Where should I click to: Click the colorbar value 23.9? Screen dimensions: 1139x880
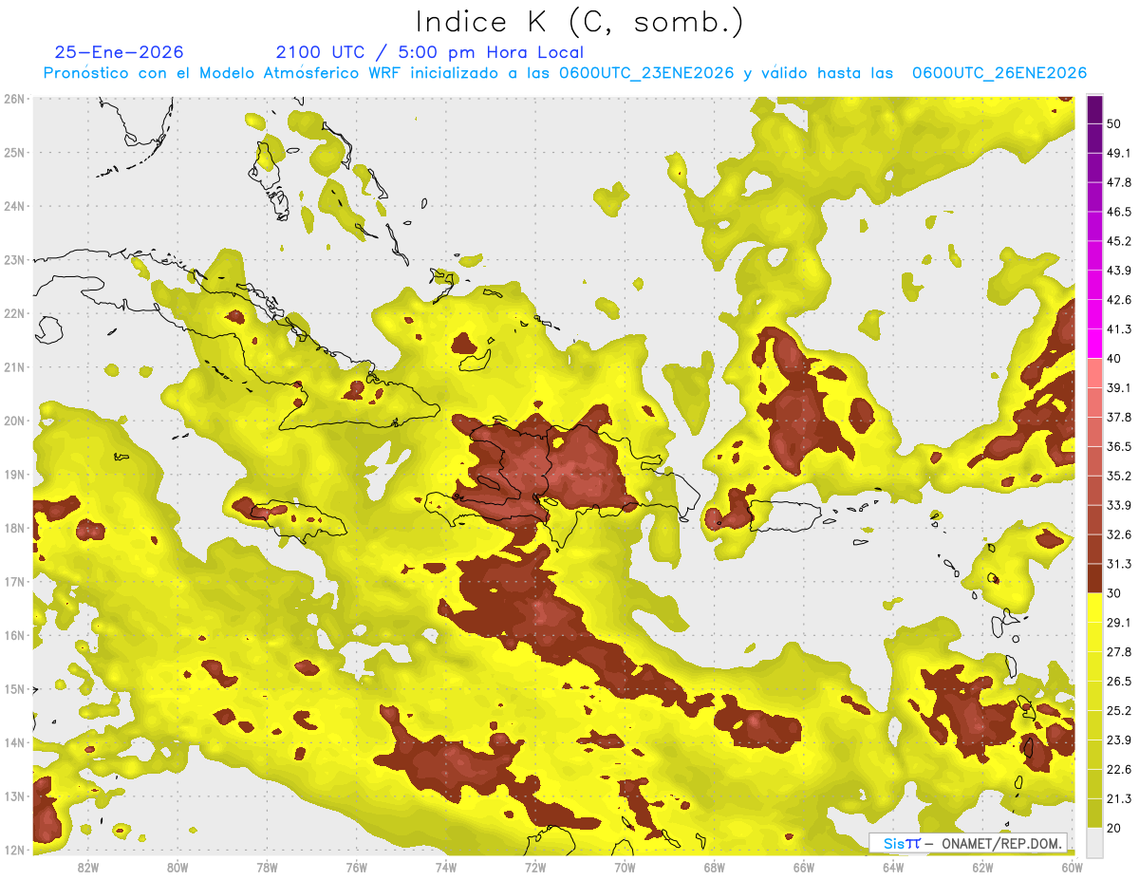point(1119,740)
